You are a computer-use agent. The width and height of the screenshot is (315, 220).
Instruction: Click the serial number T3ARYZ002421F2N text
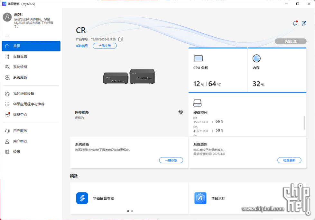click(104, 39)
